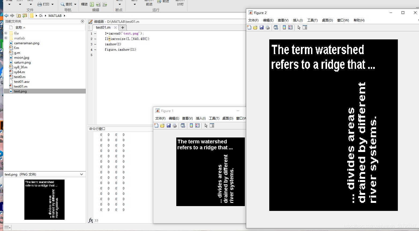Click the decrease indent icon
419x231 pixels.
(105, 4)
